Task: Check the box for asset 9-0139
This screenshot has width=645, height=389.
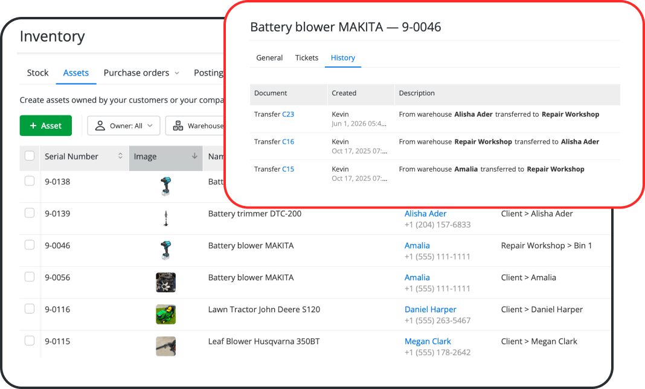Action: 30,213
